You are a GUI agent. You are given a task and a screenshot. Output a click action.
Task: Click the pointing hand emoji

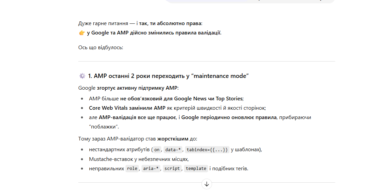pyautogui.click(x=82, y=33)
